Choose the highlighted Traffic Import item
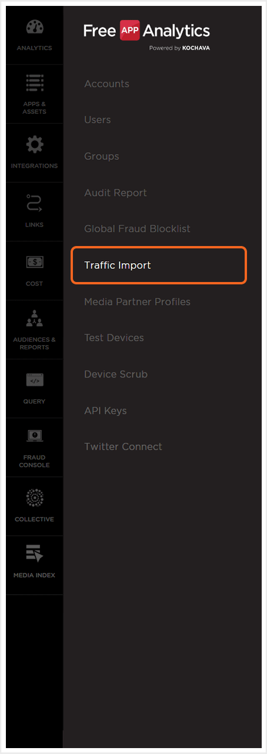 pos(159,265)
